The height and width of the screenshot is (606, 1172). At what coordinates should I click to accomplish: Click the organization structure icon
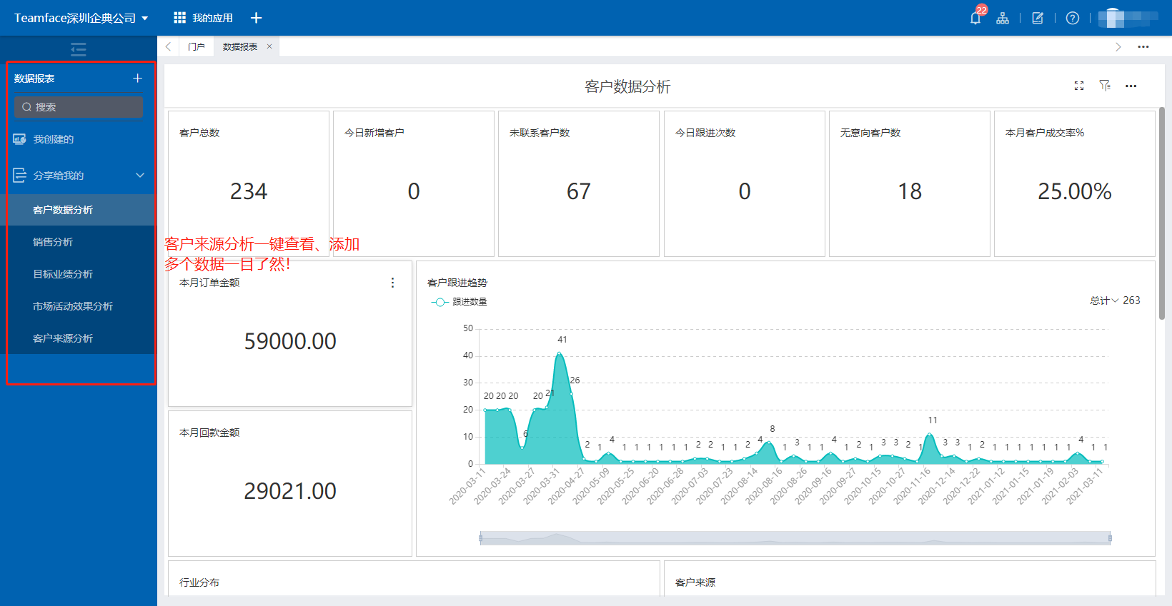pos(1003,18)
